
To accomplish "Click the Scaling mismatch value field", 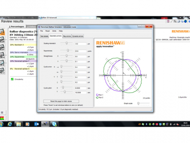I will click(x=80, y=44).
